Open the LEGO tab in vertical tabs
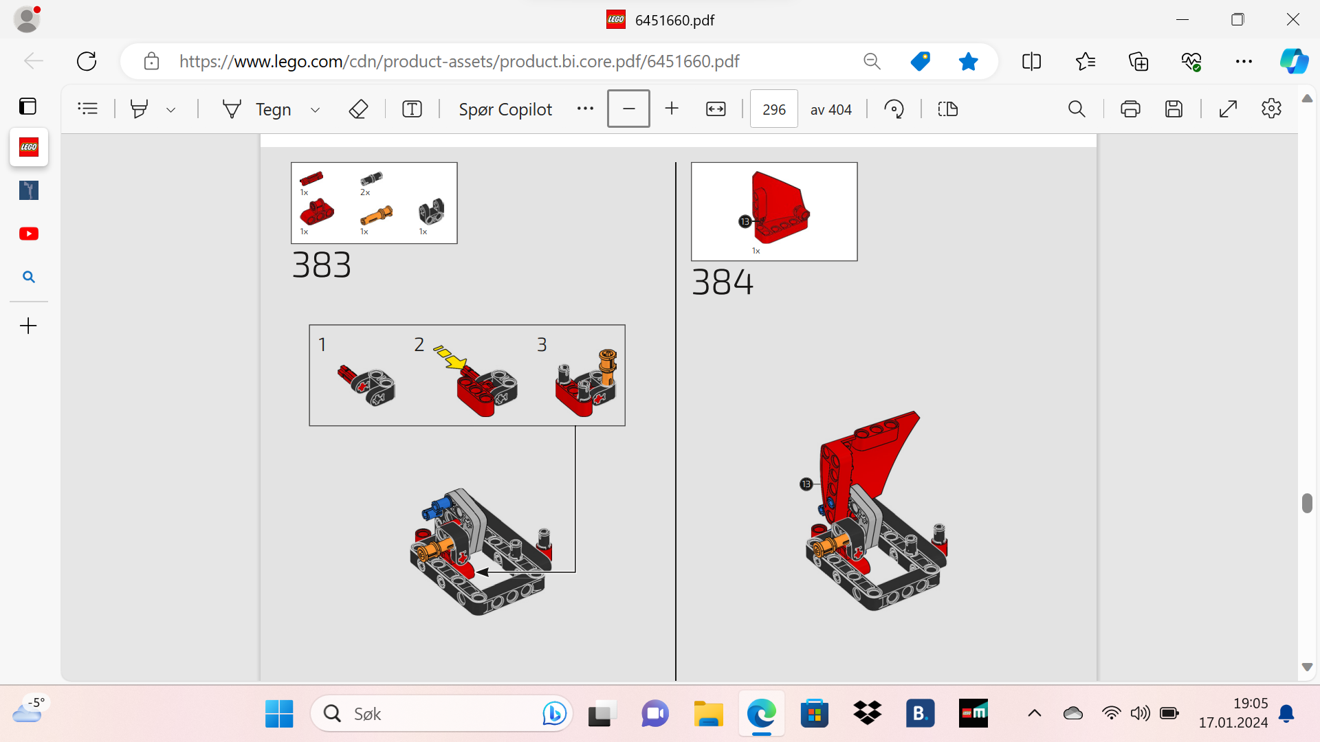 click(x=29, y=147)
